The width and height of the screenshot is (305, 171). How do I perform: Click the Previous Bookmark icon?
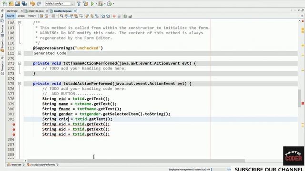[x=87, y=16]
